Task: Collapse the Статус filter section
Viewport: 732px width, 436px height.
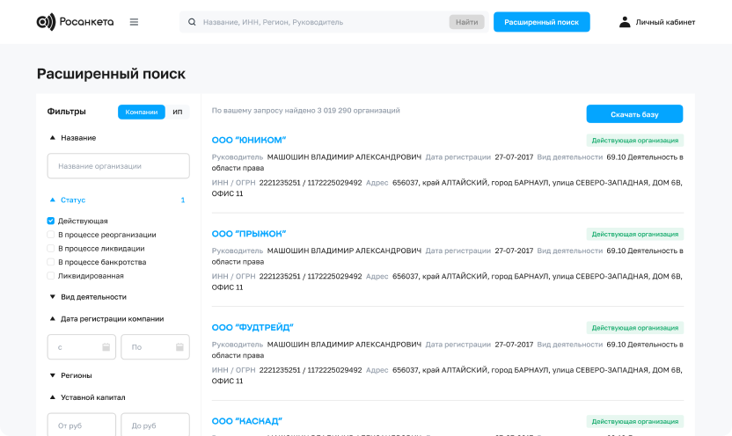Action: pos(52,200)
